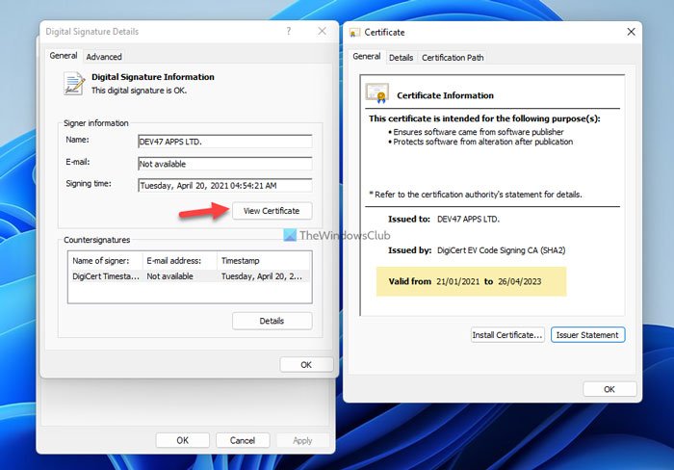Click the View Certificate button
This screenshot has width=674, height=470.
click(272, 211)
